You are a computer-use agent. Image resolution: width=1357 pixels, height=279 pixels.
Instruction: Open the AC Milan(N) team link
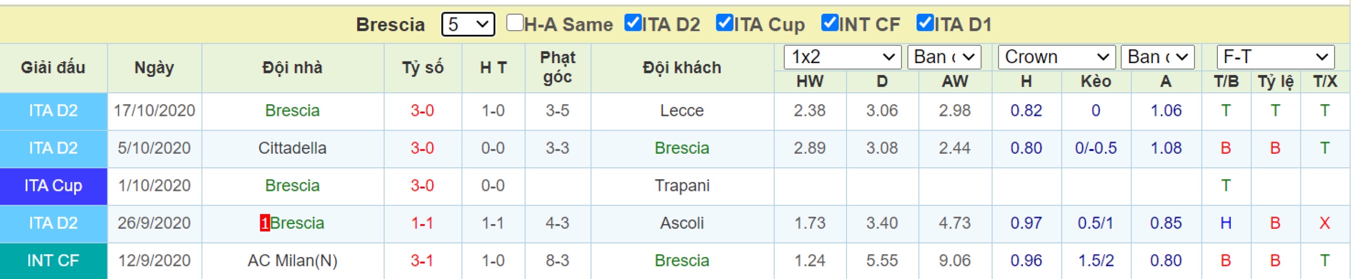tap(292, 261)
